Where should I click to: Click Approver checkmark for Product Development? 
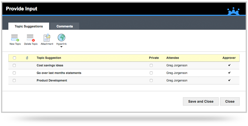tap(229, 80)
